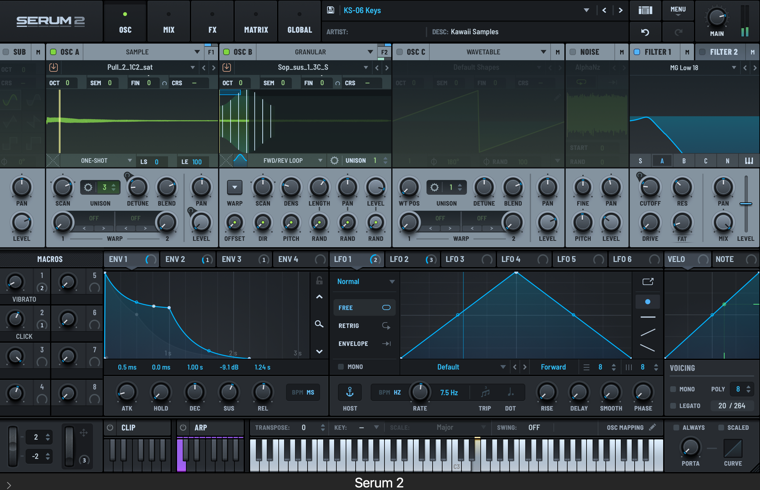Toggle BPM MS envelope time button
The image size is (760, 490).
(303, 392)
